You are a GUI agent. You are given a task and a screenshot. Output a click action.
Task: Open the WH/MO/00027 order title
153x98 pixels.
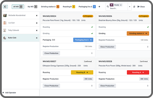point(49,61)
